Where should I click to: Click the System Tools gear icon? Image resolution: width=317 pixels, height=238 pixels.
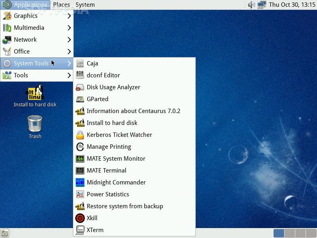click(x=7, y=63)
